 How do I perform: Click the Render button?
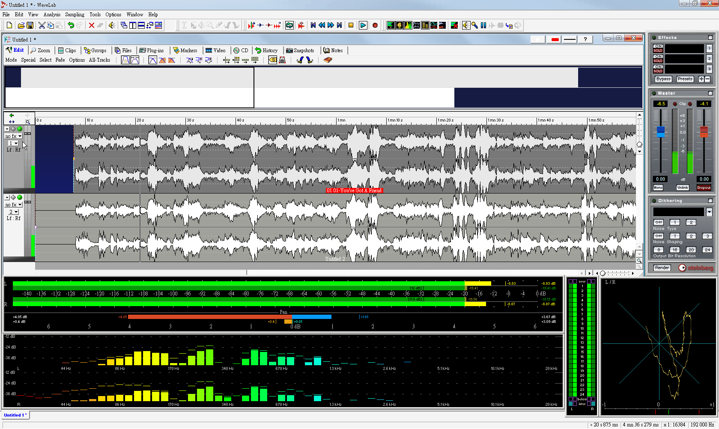(662, 268)
